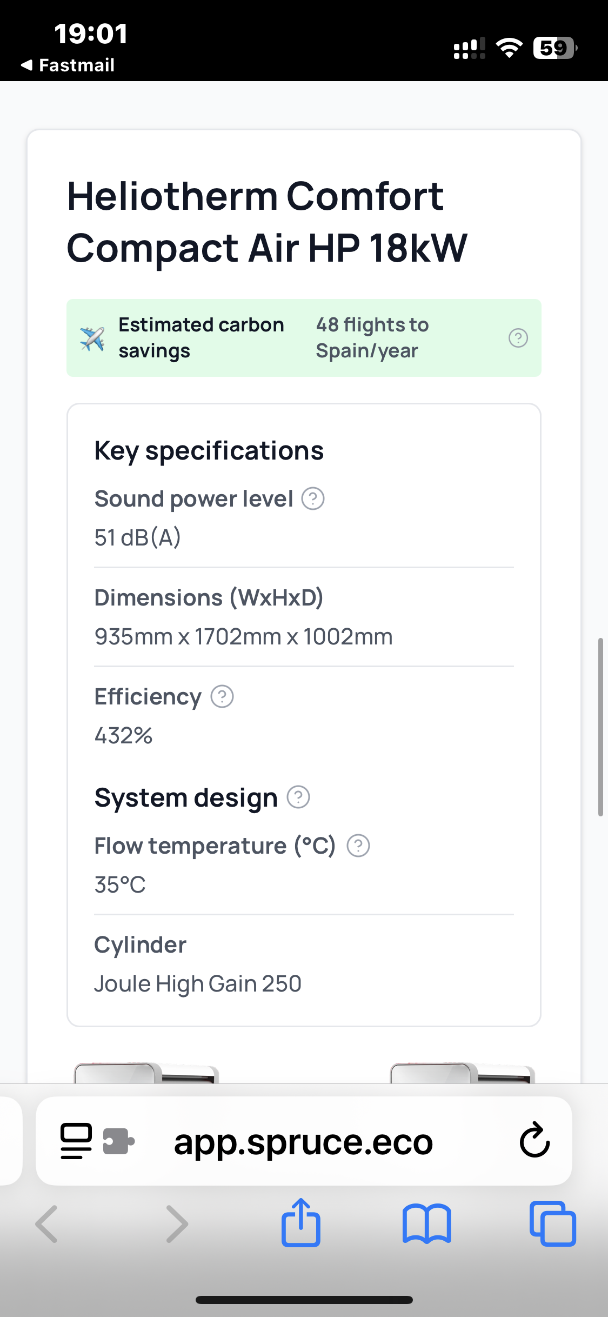This screenshot has width=608, height=1317.
Task: Open the Share sheet
Action: [x=301, y=1223]
